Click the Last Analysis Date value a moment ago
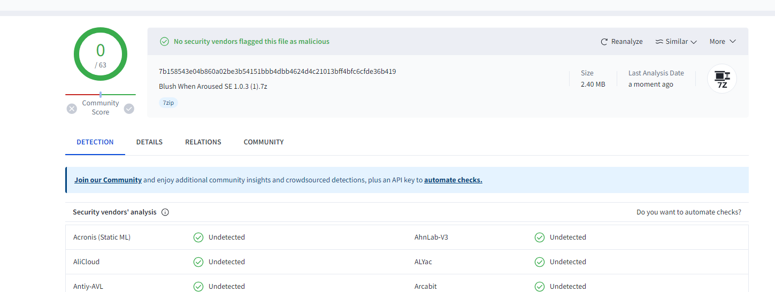The height and width of the screenshot is (292, 775). pyautogui.click(x=651, y=84)
